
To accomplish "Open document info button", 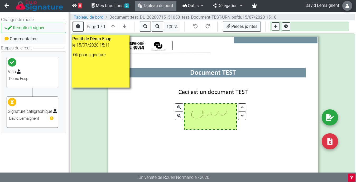I will (x=78, y=27).
